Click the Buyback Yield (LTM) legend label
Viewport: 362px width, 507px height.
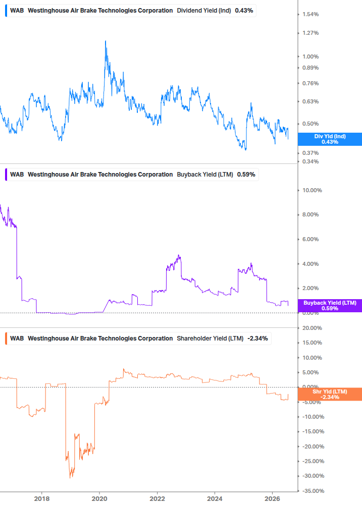pos(205,175)
